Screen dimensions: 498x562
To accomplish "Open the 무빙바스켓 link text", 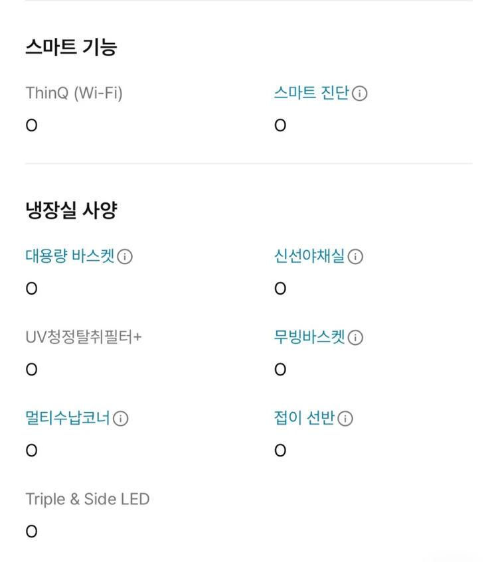I will pos(309,337).
